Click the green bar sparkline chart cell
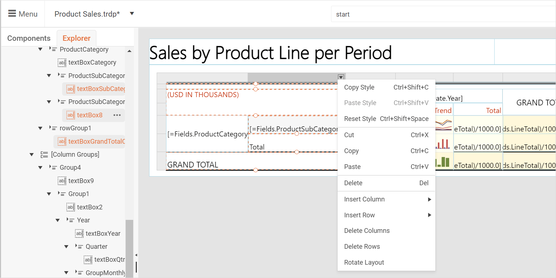556x278 pixels. (444, 162)
